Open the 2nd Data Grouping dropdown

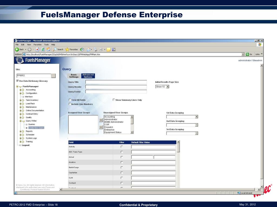point(196,125)
